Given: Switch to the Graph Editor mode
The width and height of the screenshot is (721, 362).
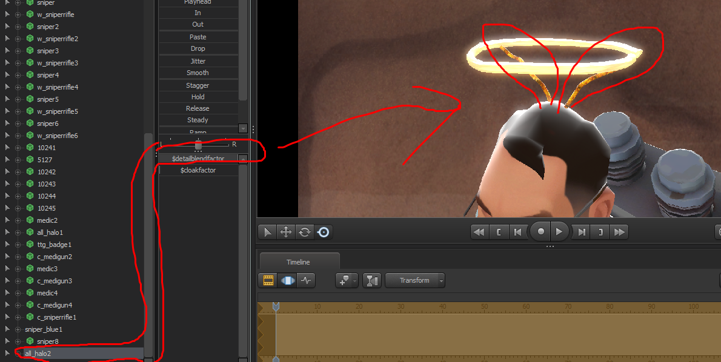Looking at the screenshot, I should click(306, 280).
